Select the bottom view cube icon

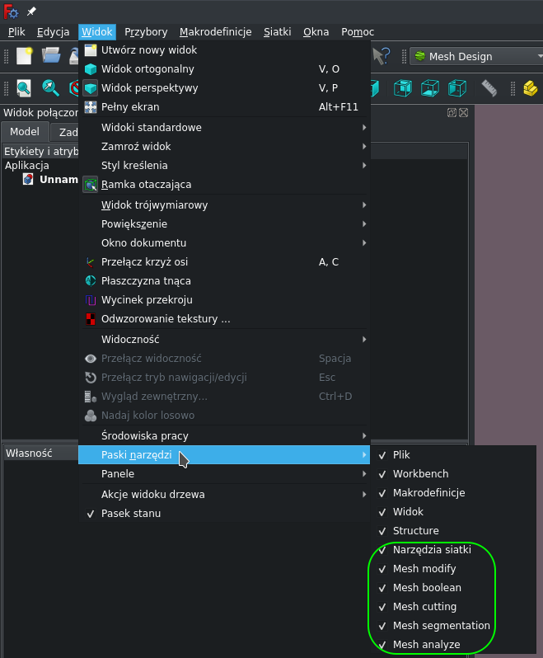[x=430, y=88]
